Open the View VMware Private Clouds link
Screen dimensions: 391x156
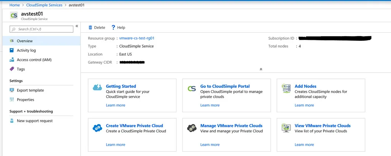tap(323, 126)
